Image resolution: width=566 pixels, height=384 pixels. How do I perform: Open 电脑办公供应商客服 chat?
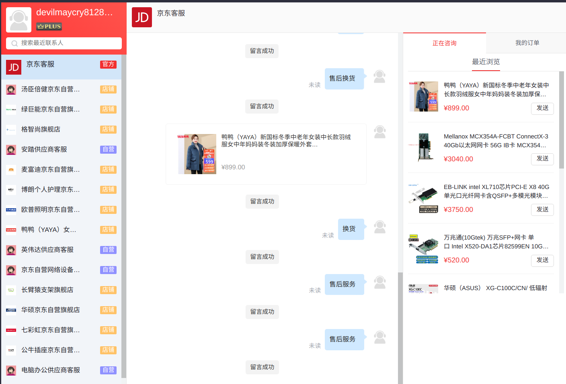(x=61, y=370)
